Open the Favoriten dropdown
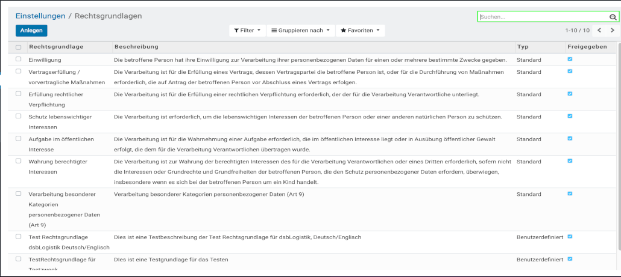This screenshot has width=621, height=277. pyautogui.click(x=360, y=30)
